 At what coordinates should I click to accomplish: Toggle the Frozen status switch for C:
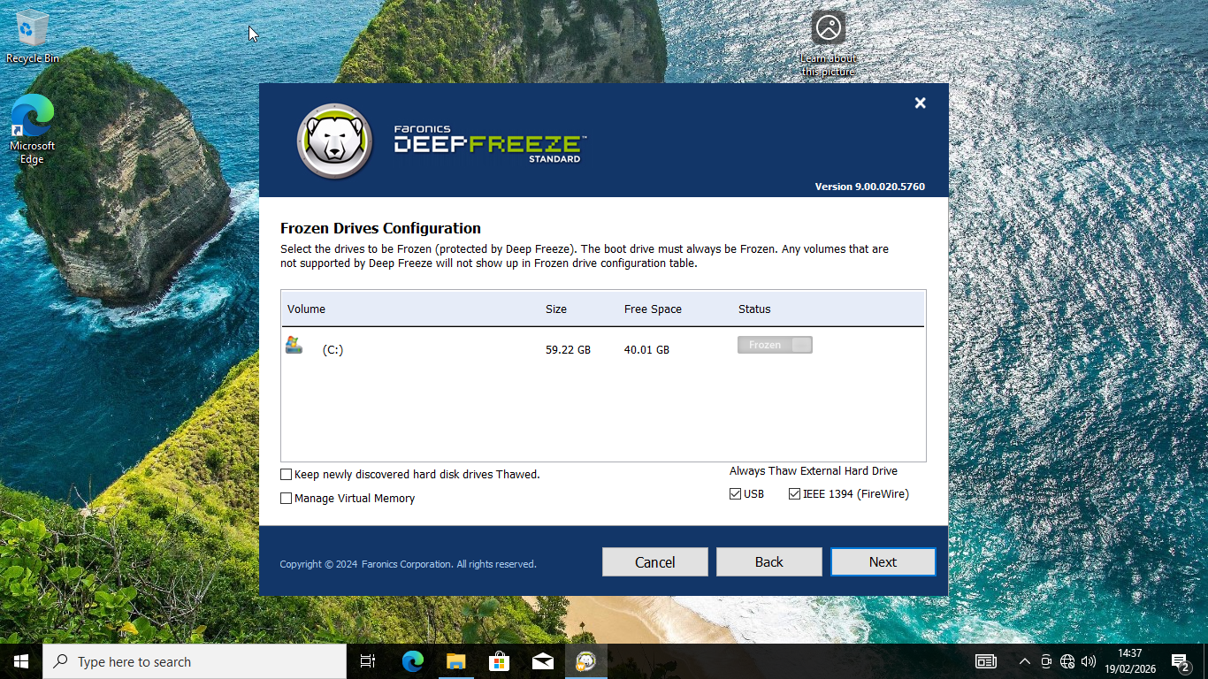click(x=775, y=345)
